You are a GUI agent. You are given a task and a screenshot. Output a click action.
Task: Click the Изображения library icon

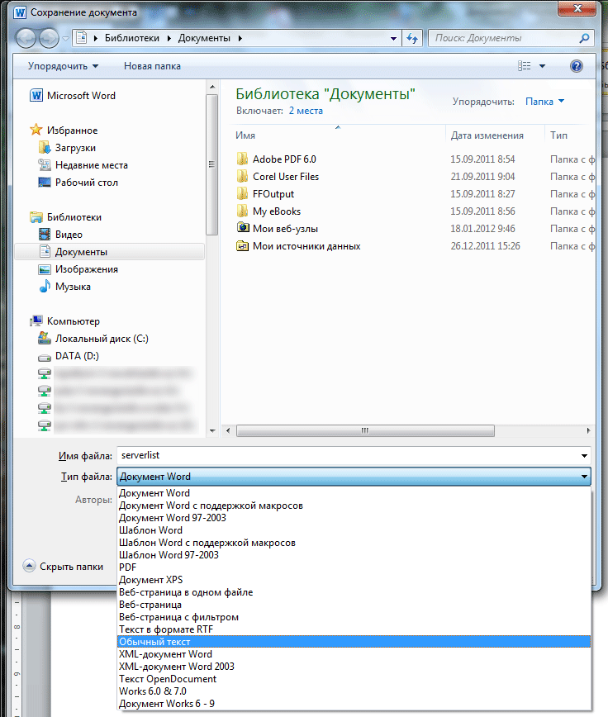[x=45, y=269]
